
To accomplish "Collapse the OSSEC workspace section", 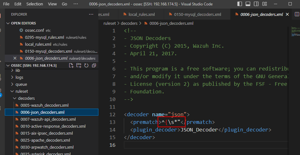I will pyautogui.click(x=8, y=65).
